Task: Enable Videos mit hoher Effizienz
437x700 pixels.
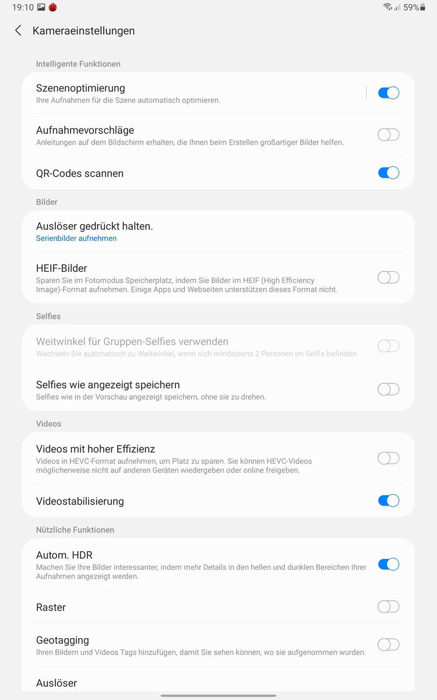Action: (388, 459)
